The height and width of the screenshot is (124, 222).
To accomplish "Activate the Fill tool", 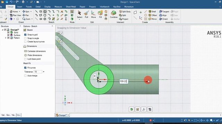I will tap(100, 14).
